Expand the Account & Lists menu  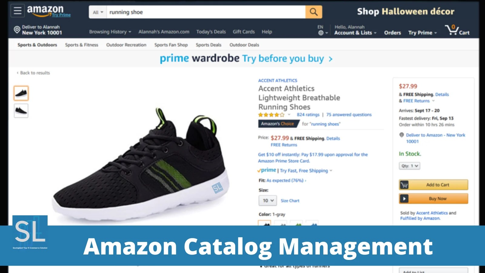[355, 32]
